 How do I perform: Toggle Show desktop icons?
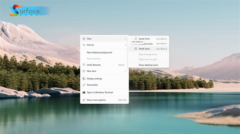coord(148,65)
